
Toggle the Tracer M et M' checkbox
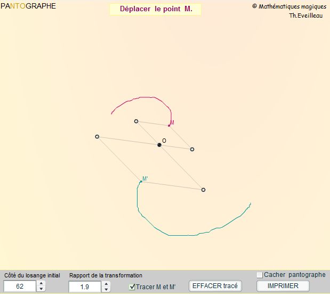click(132, 287)
